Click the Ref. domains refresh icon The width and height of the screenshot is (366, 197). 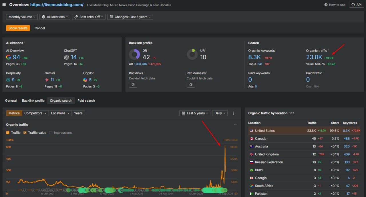coord(191,85)
